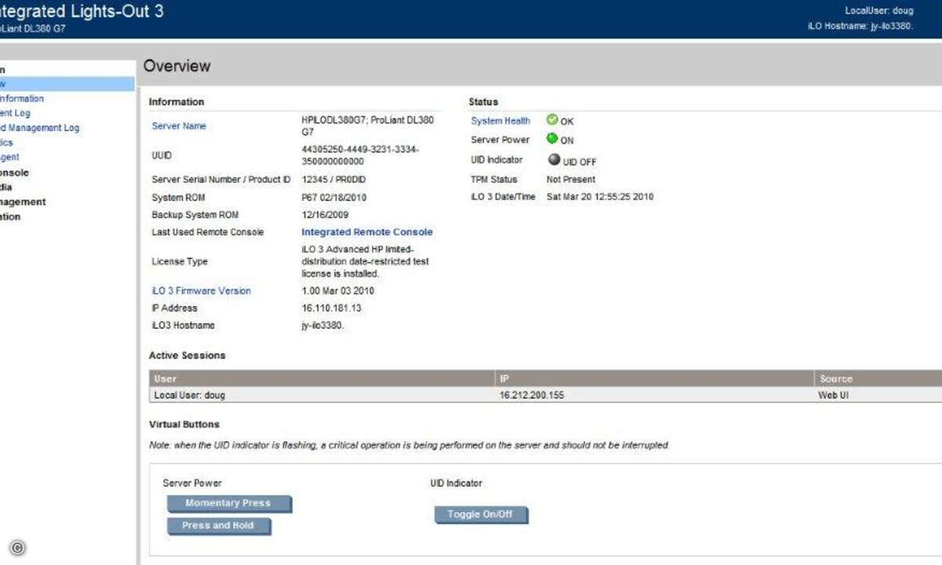
Task: Open the System Information sidebar item
Action: pos(22,99)
